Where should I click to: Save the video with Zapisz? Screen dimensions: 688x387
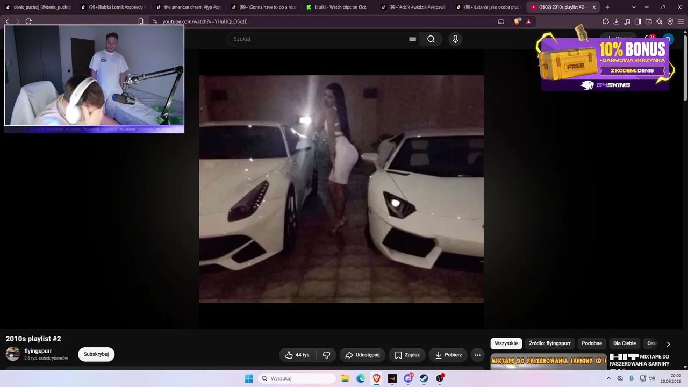407,355
